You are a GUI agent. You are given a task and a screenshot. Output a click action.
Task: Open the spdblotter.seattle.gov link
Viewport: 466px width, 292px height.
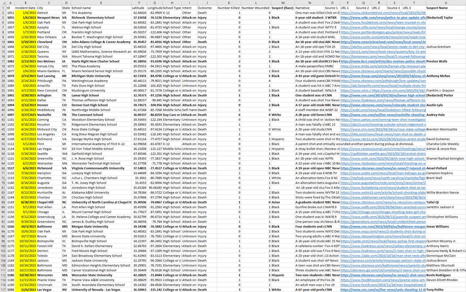click(x=383, y=153)
